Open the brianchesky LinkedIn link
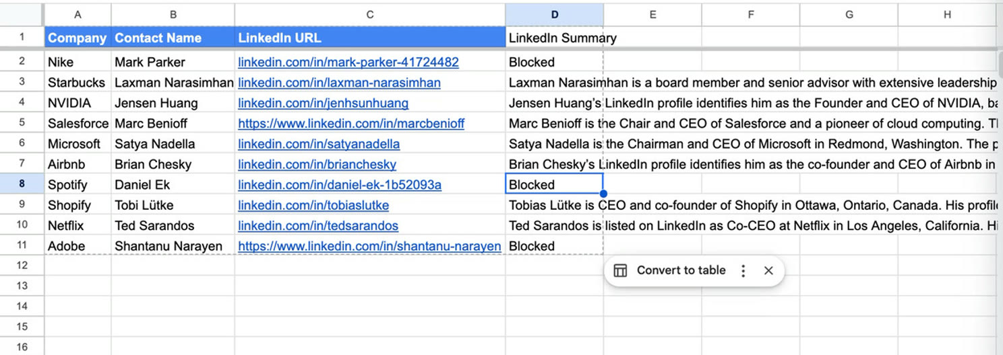 coord(317,164)
